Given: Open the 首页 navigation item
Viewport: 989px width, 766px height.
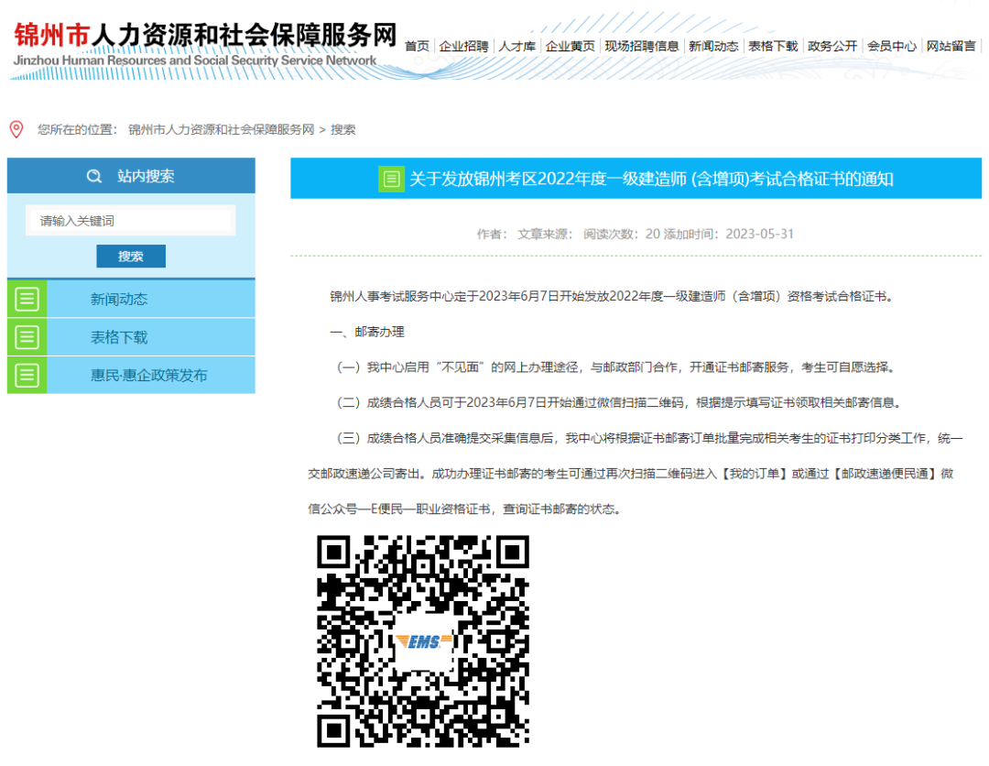Looking at the screenshot, I should click(417, 46).
